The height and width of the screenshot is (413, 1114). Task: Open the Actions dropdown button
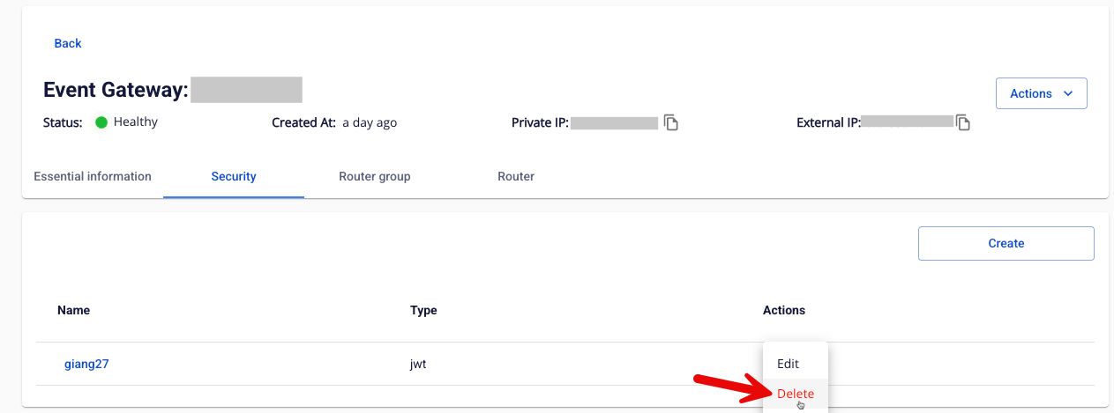click(x=1041, y=93)
